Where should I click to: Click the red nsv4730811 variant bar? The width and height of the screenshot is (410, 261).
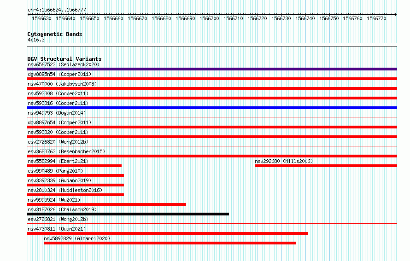[x=168, y=233]
